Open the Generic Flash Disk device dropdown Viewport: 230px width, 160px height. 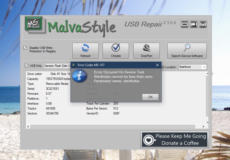pos(57,66)
